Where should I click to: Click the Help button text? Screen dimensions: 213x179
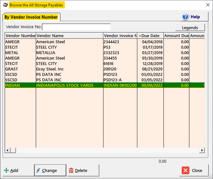point(195,17)
